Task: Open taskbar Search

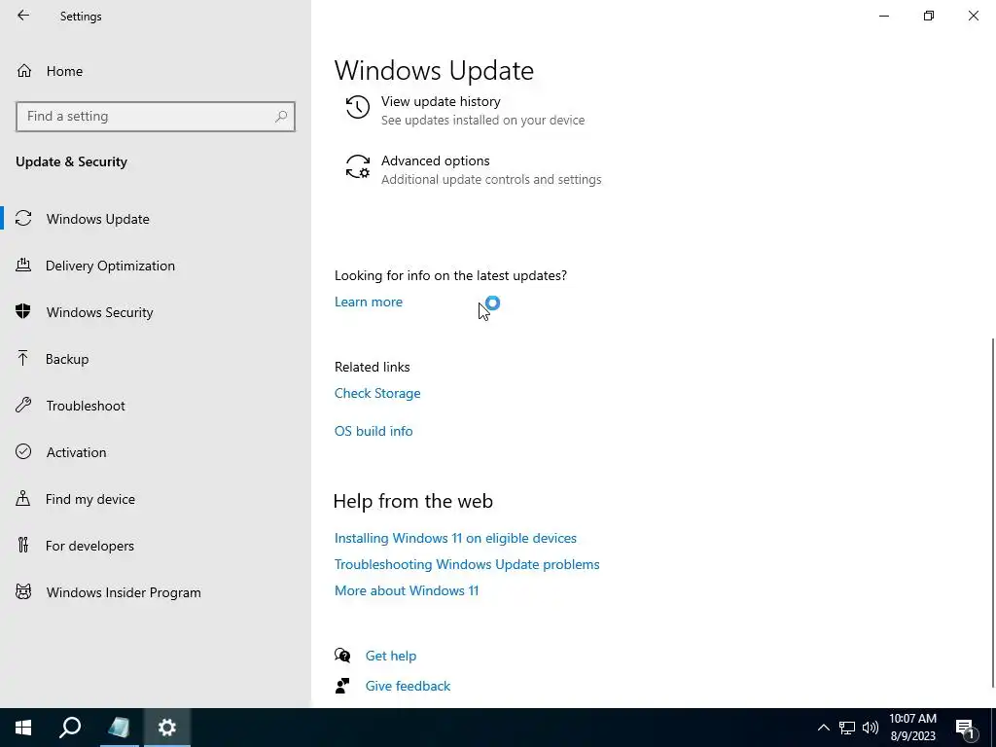Action: 70,728
